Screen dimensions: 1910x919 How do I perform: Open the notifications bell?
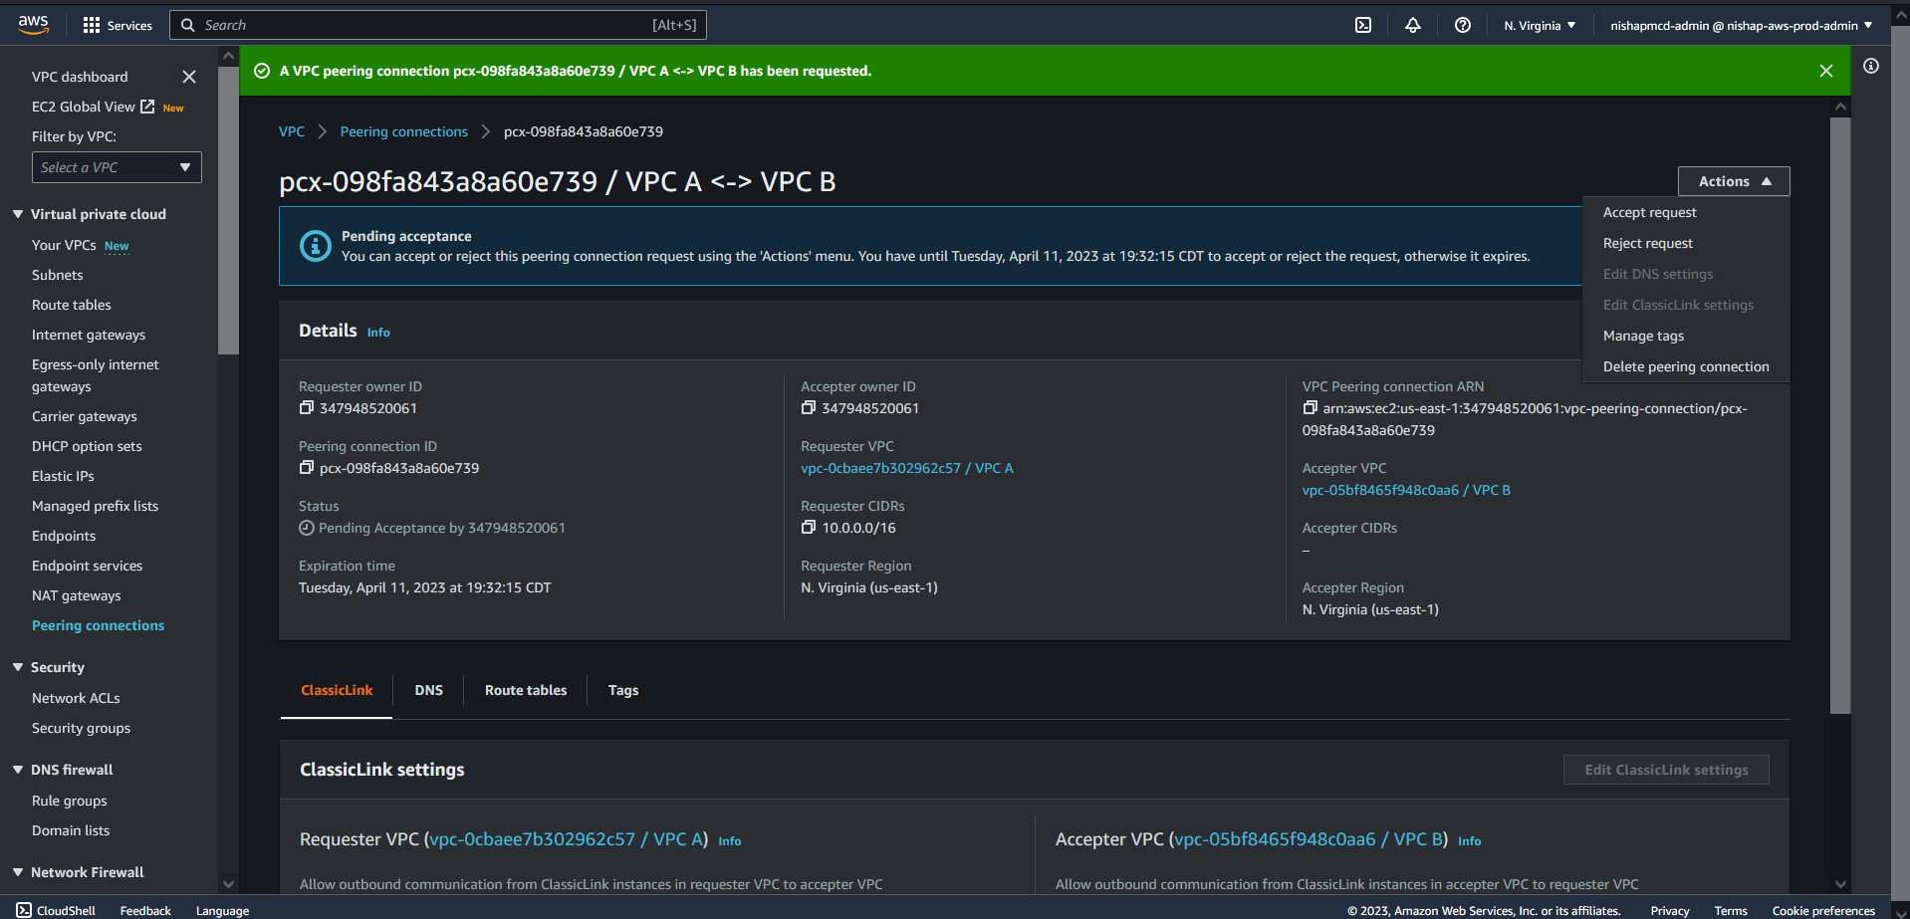tap(1412, 25)
